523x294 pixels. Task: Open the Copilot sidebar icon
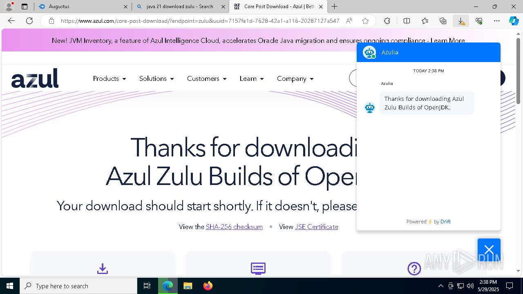[514, 21]
